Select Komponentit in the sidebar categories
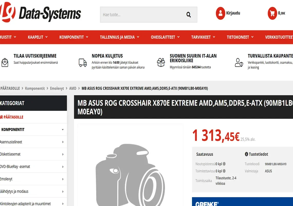 tap(13, 130)
